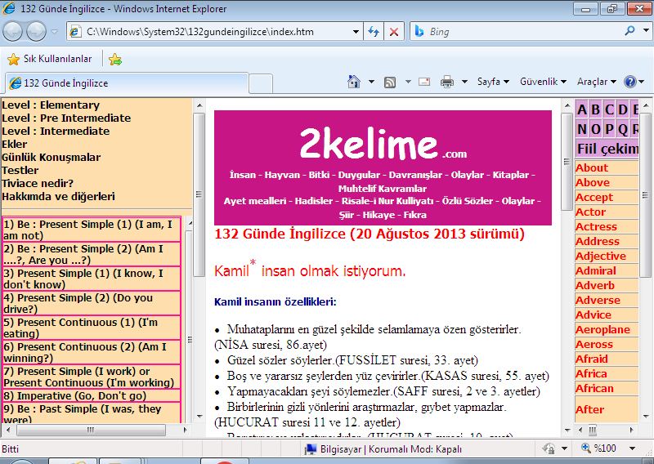Open lesson 8 Imperative (Go, Don't go)
The width and height of the screenshot is (654, 464).
pyautogui.click(x=92, y=395)
